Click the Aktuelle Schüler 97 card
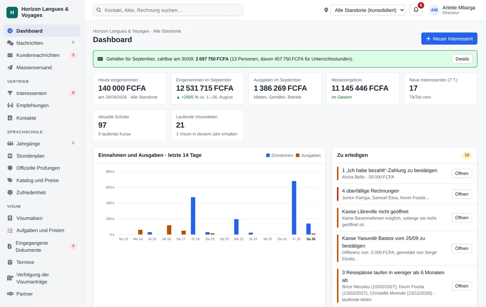Image resolution: width=486 pixels, height=307 pixels. [130, 125]
